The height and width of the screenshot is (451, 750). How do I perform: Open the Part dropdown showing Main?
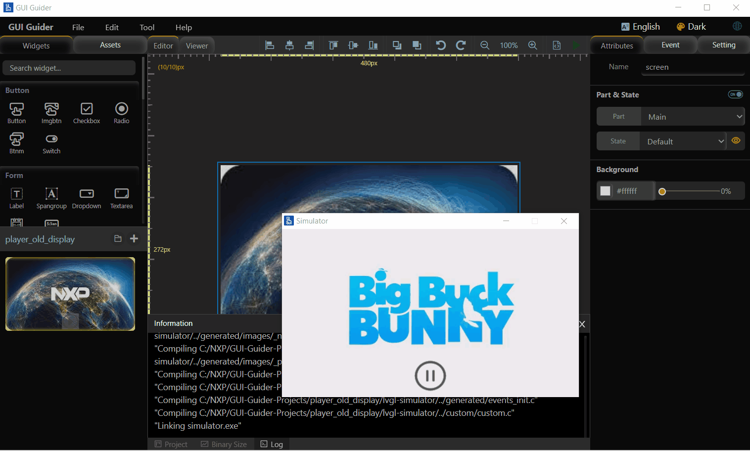(x=693, y=117)
